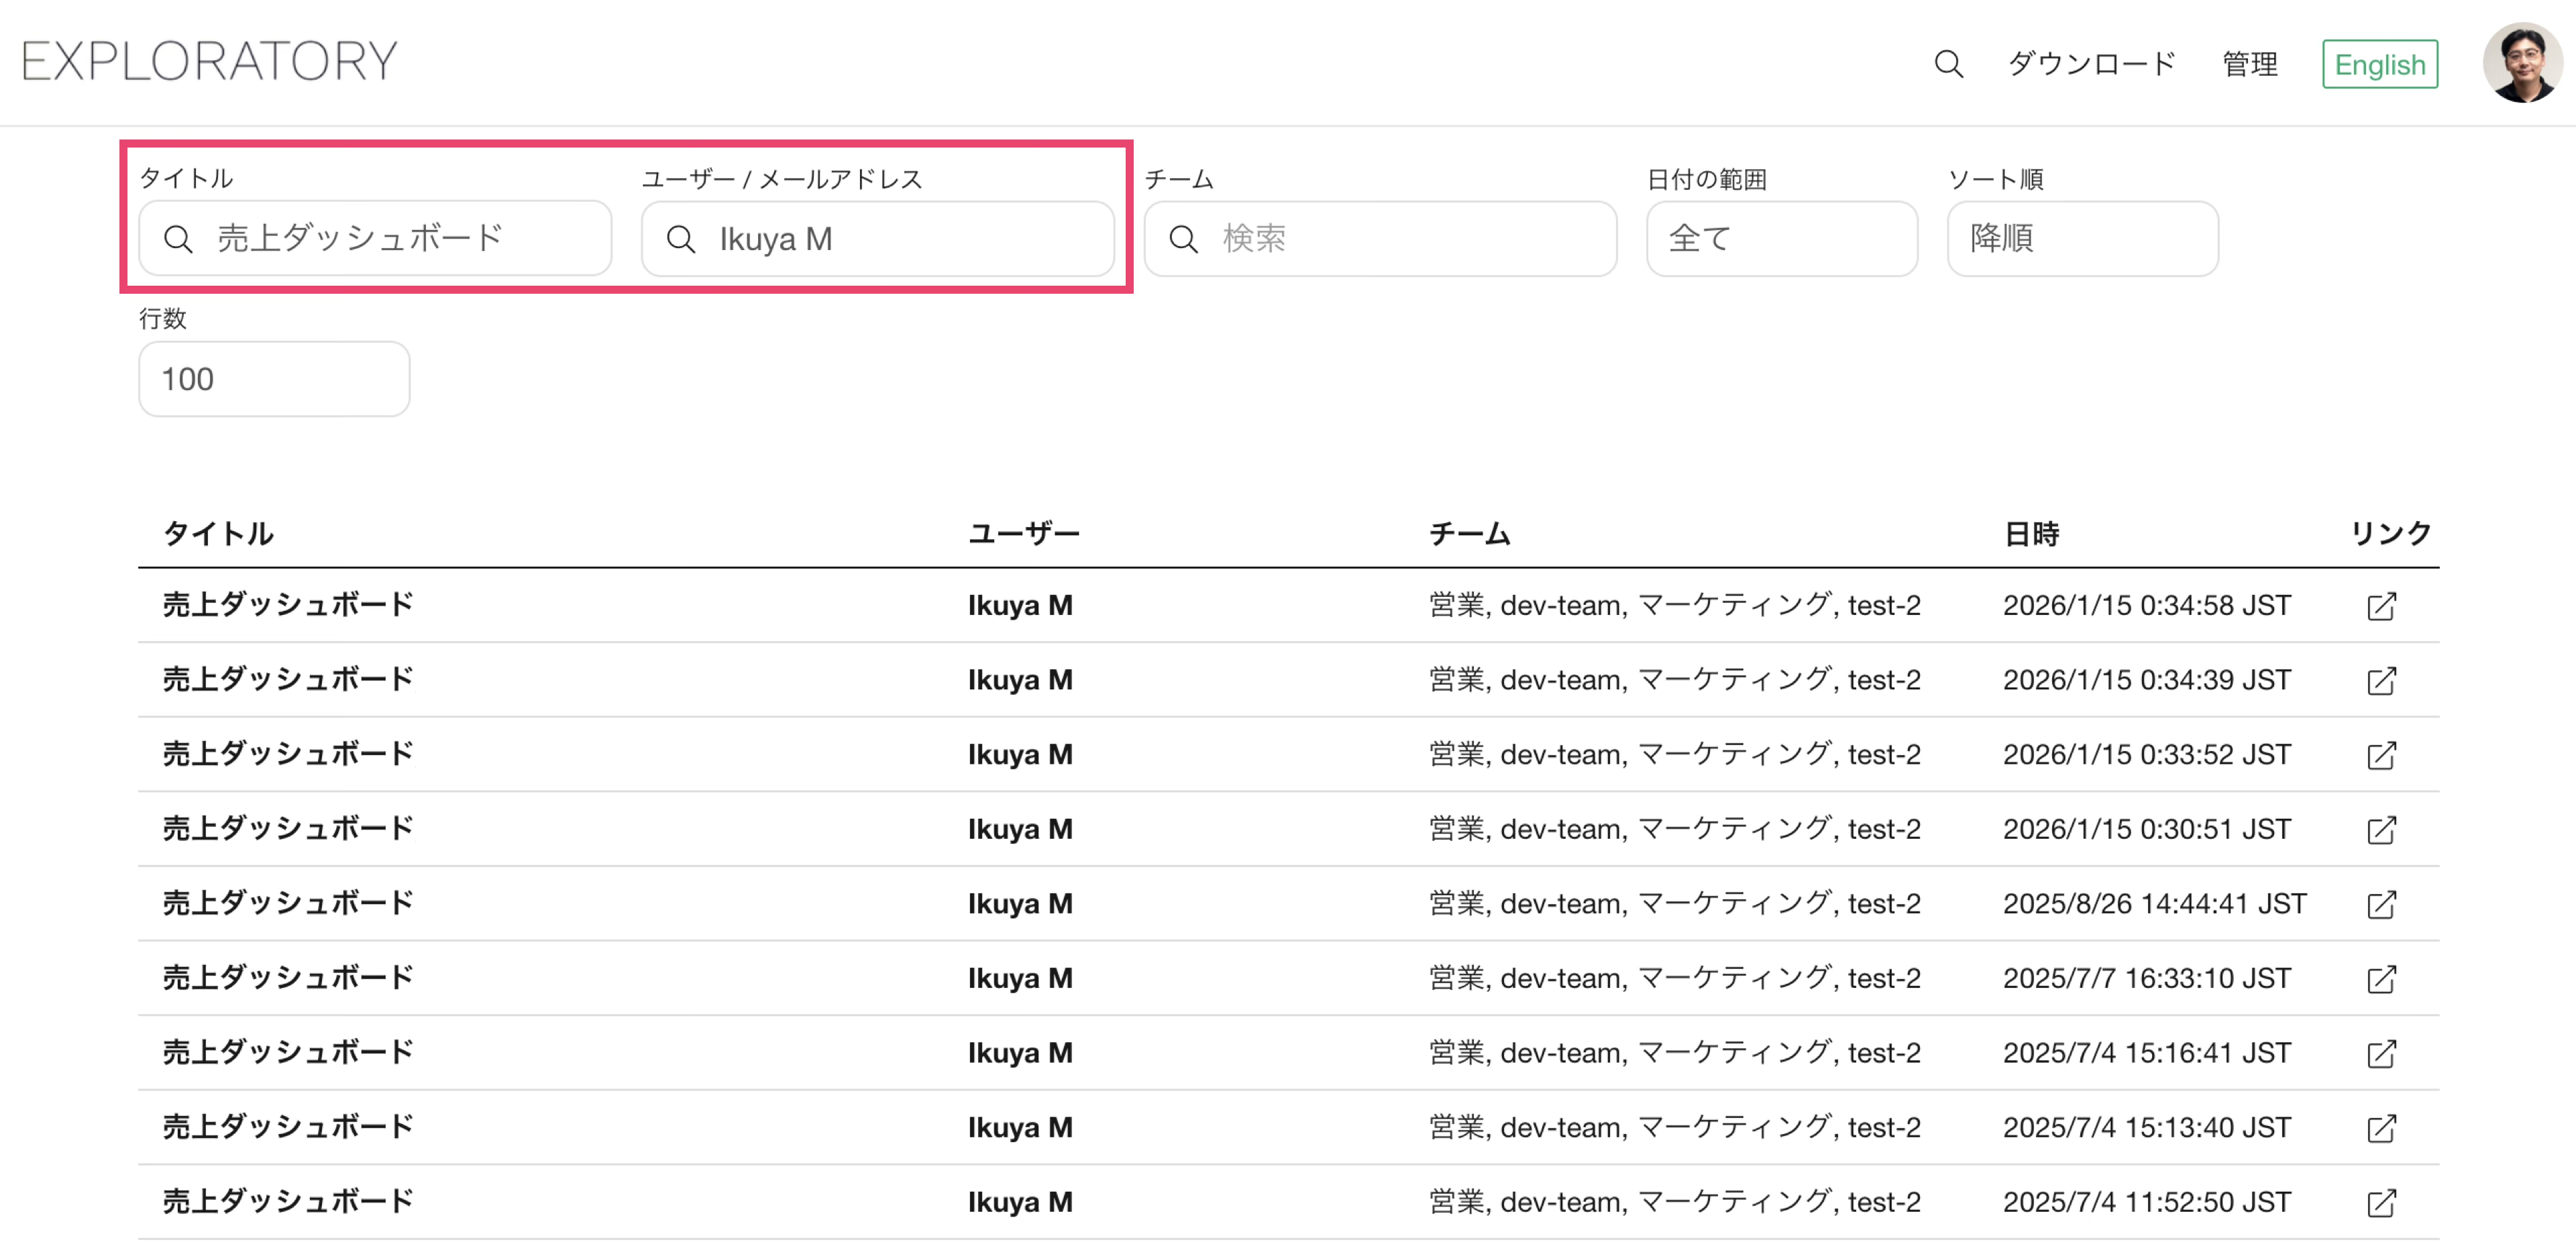Viewport: 2576px width, 1246px height.
Task: Expand the 日付の範囲 dropdown showing 全て
Action: point(1781,239)
